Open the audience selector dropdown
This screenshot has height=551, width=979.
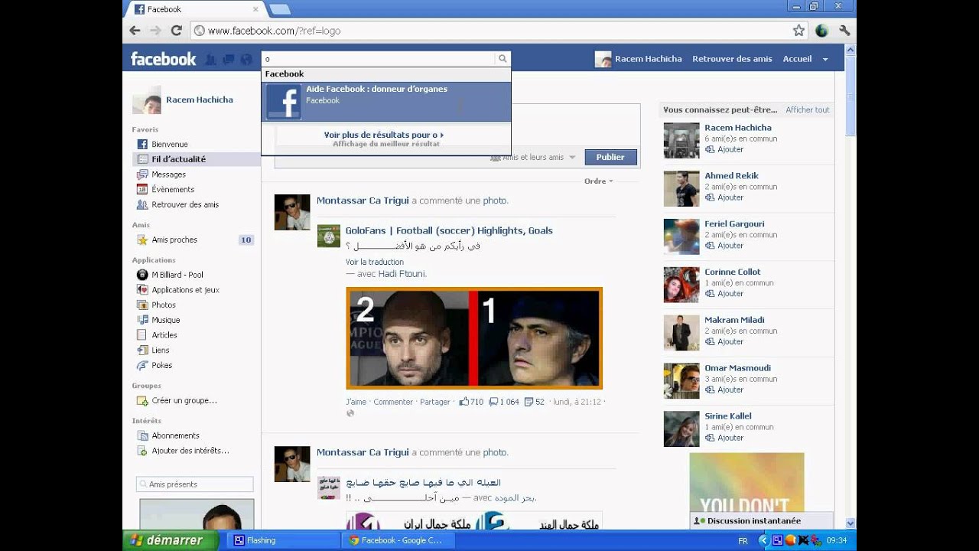click(x=533, y=157)
